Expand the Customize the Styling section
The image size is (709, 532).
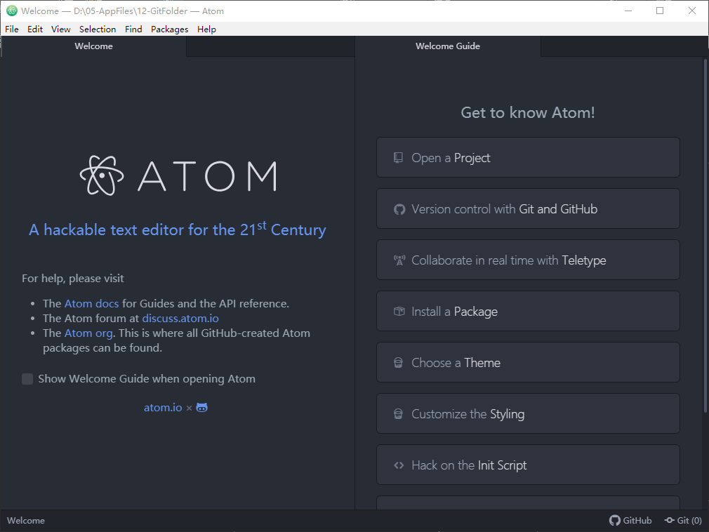coord(528,413)
